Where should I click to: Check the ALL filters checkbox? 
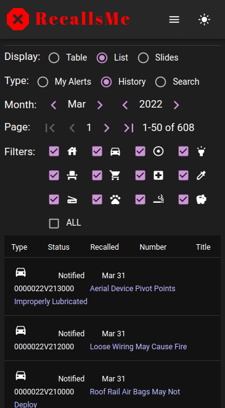click(x=54, y=224)
